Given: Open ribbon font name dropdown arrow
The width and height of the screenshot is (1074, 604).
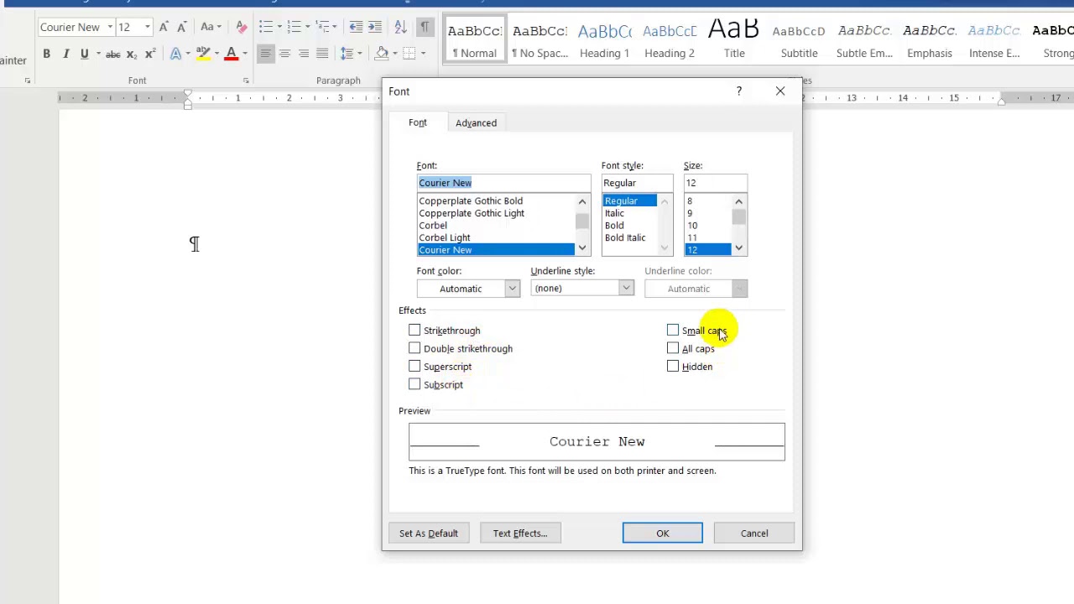Looking at the screenshot, I should 109,27.
